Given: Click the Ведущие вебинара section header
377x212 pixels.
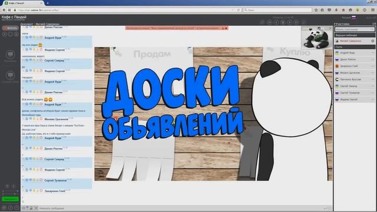Looking at the screenshot, I should 355,35.
